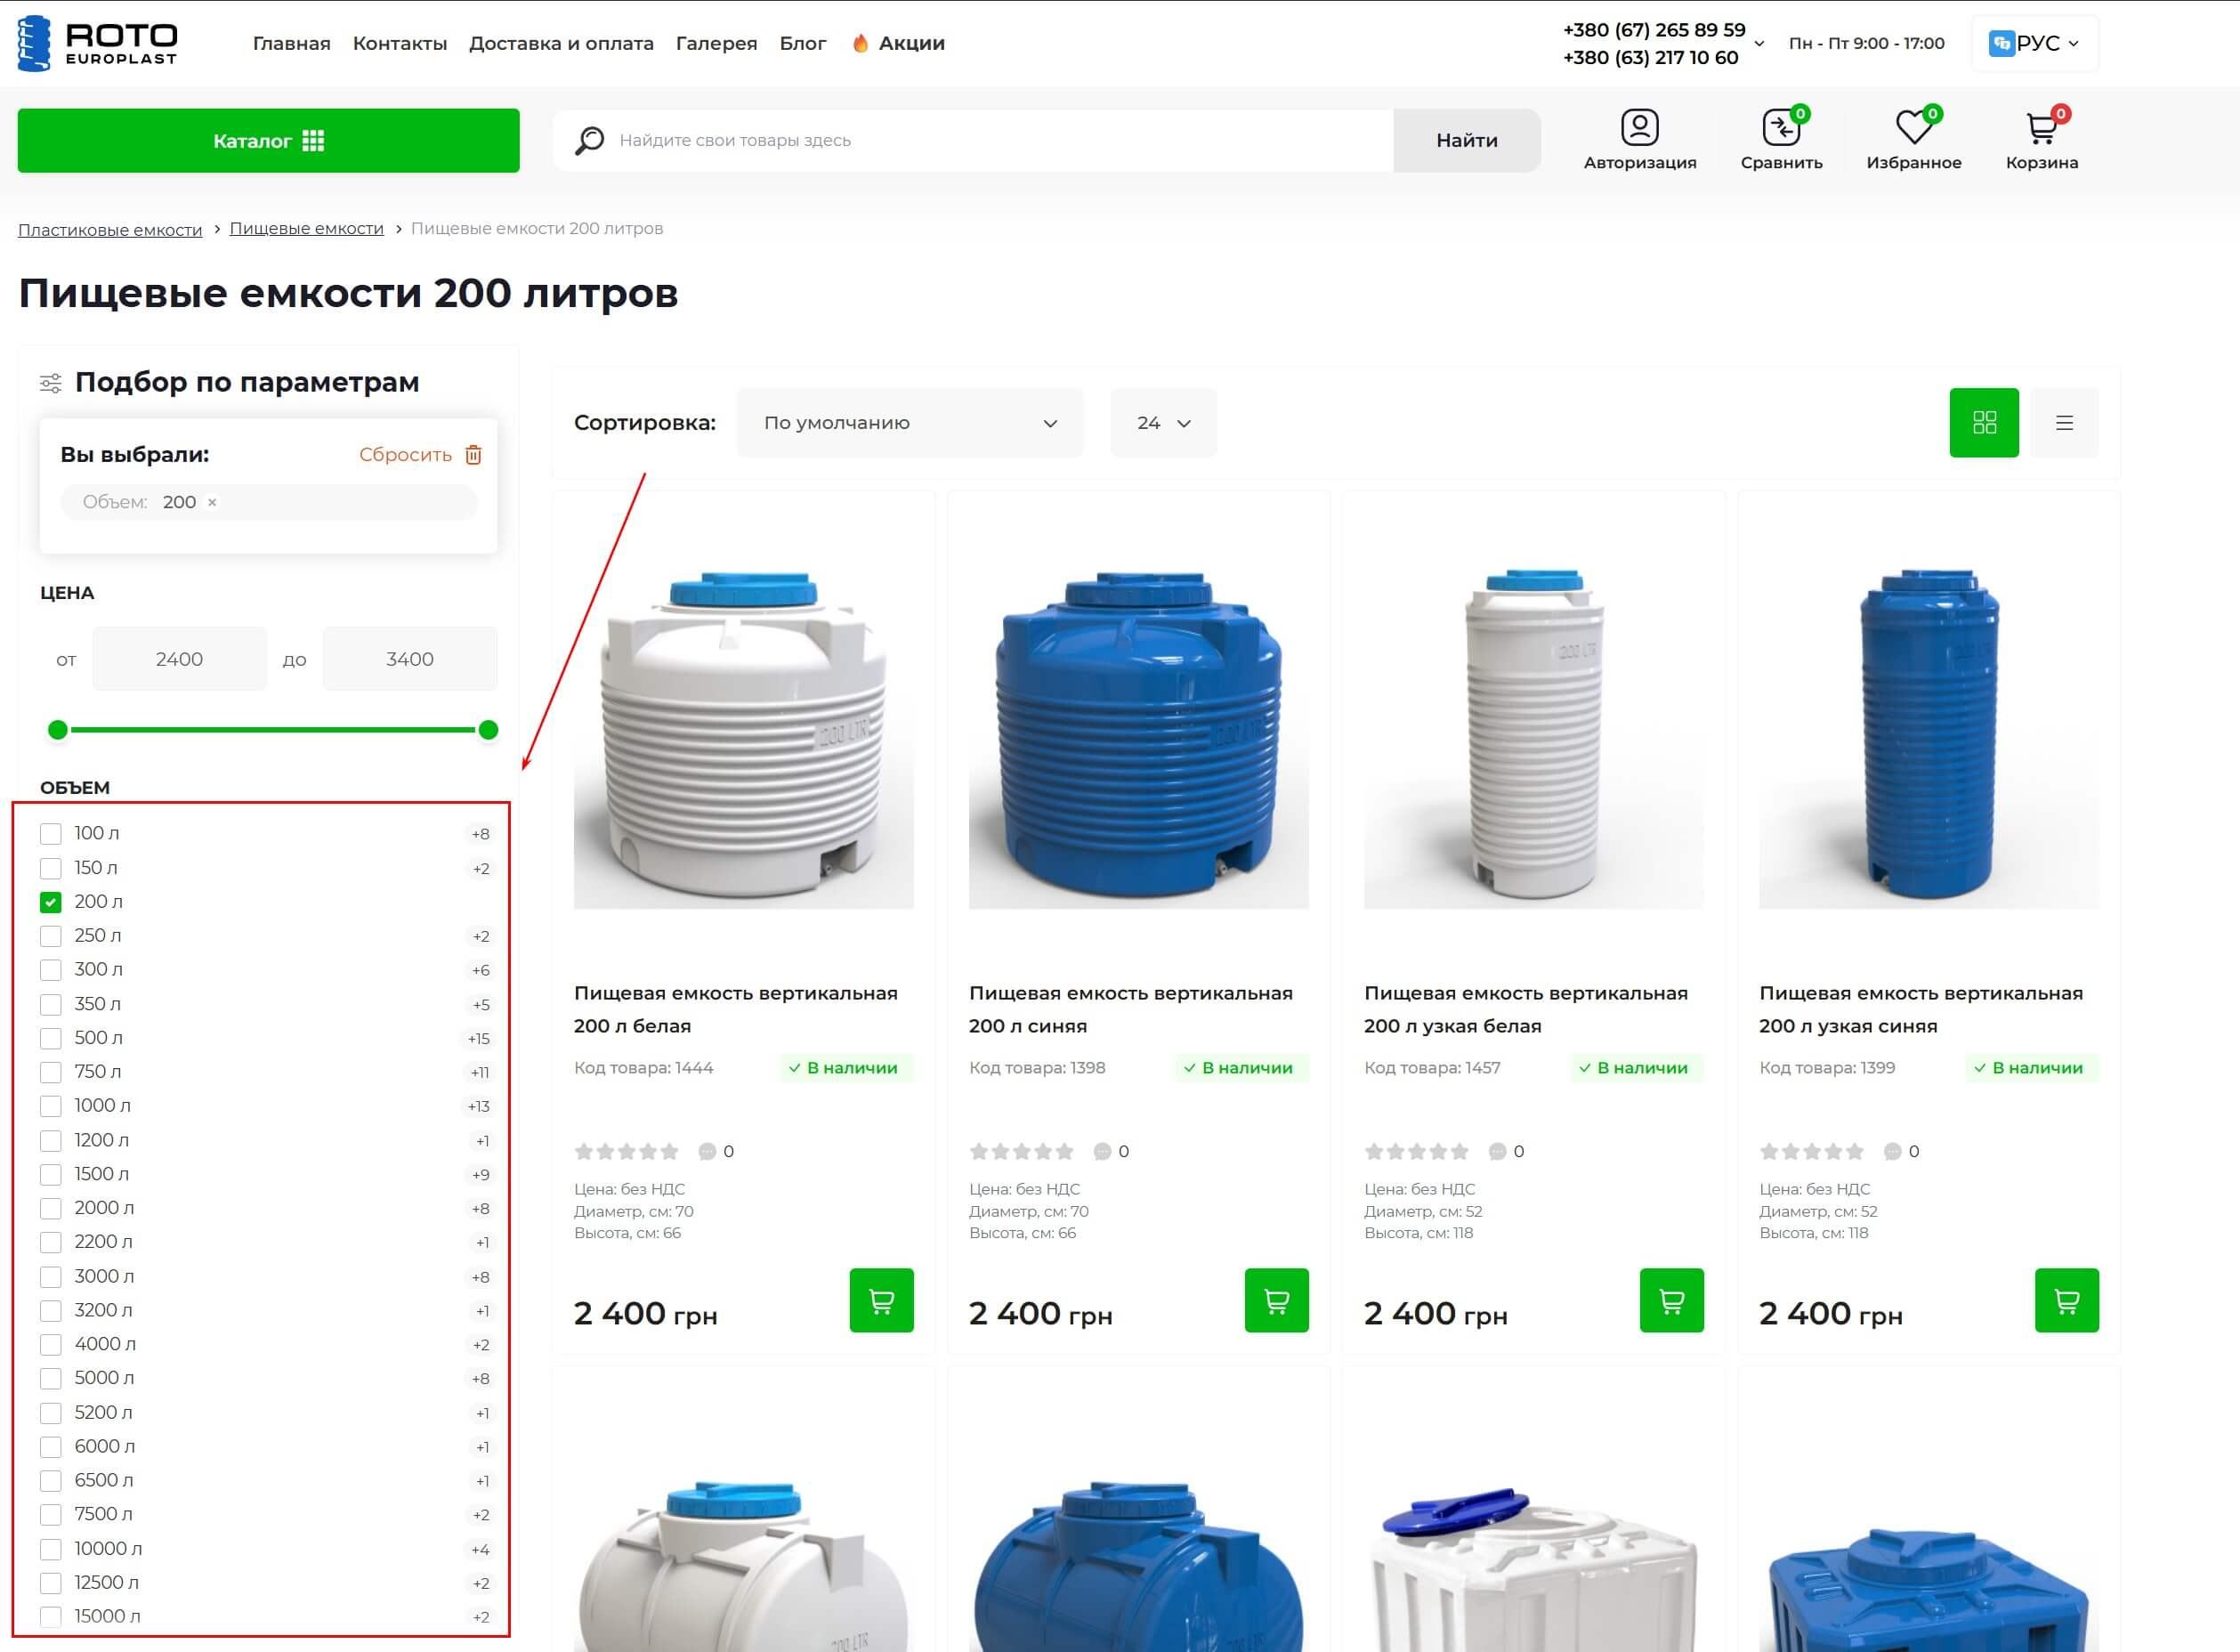Open the РУС language dropdown
2240x1652 pixels.
tap(2035, 43)
